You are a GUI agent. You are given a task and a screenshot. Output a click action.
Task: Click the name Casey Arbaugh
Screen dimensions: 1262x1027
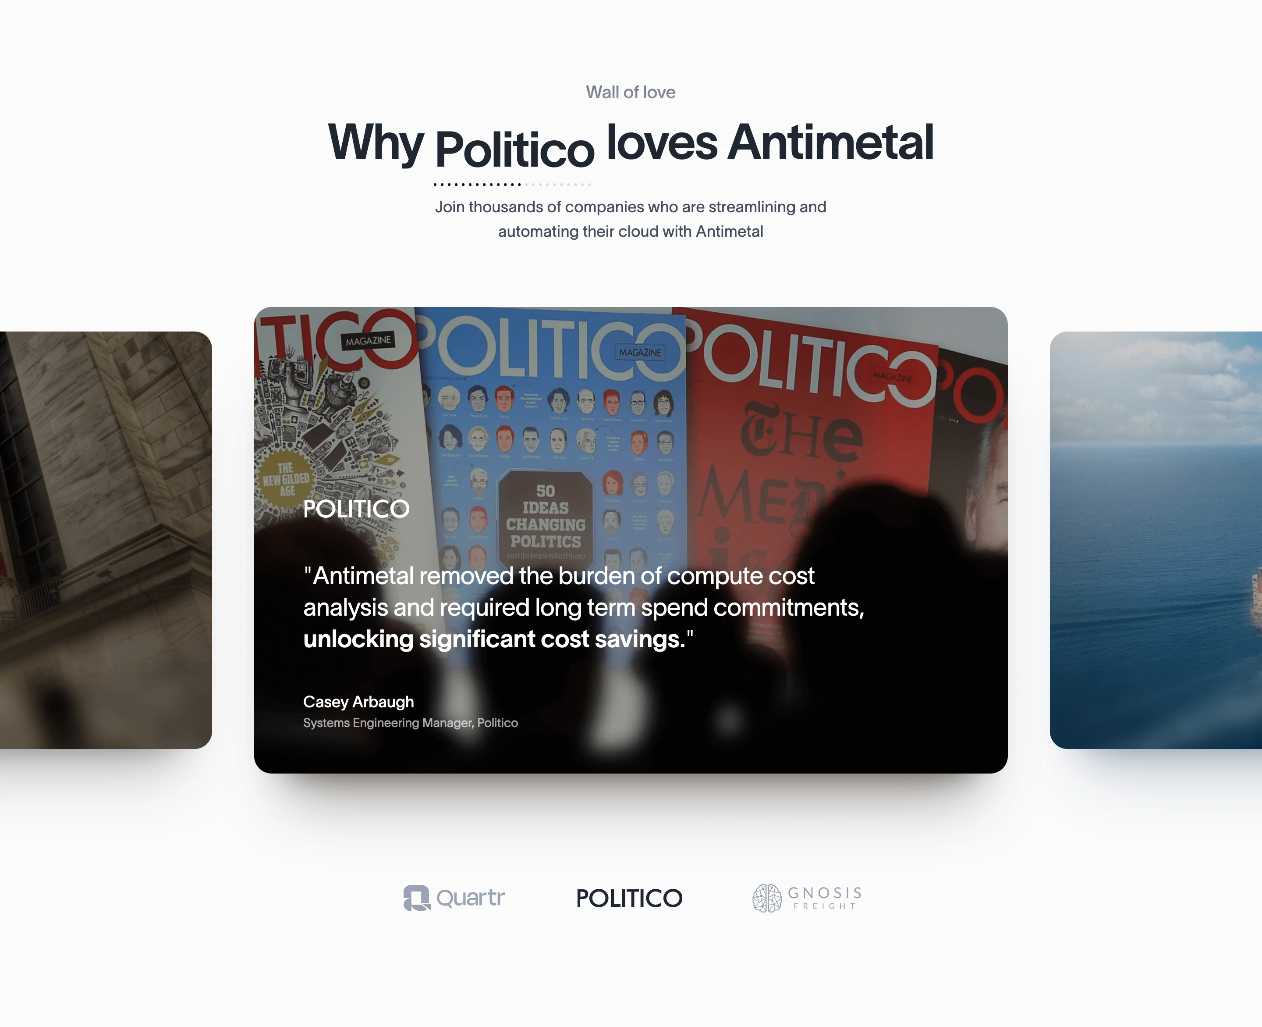click(x=358, y=702)
